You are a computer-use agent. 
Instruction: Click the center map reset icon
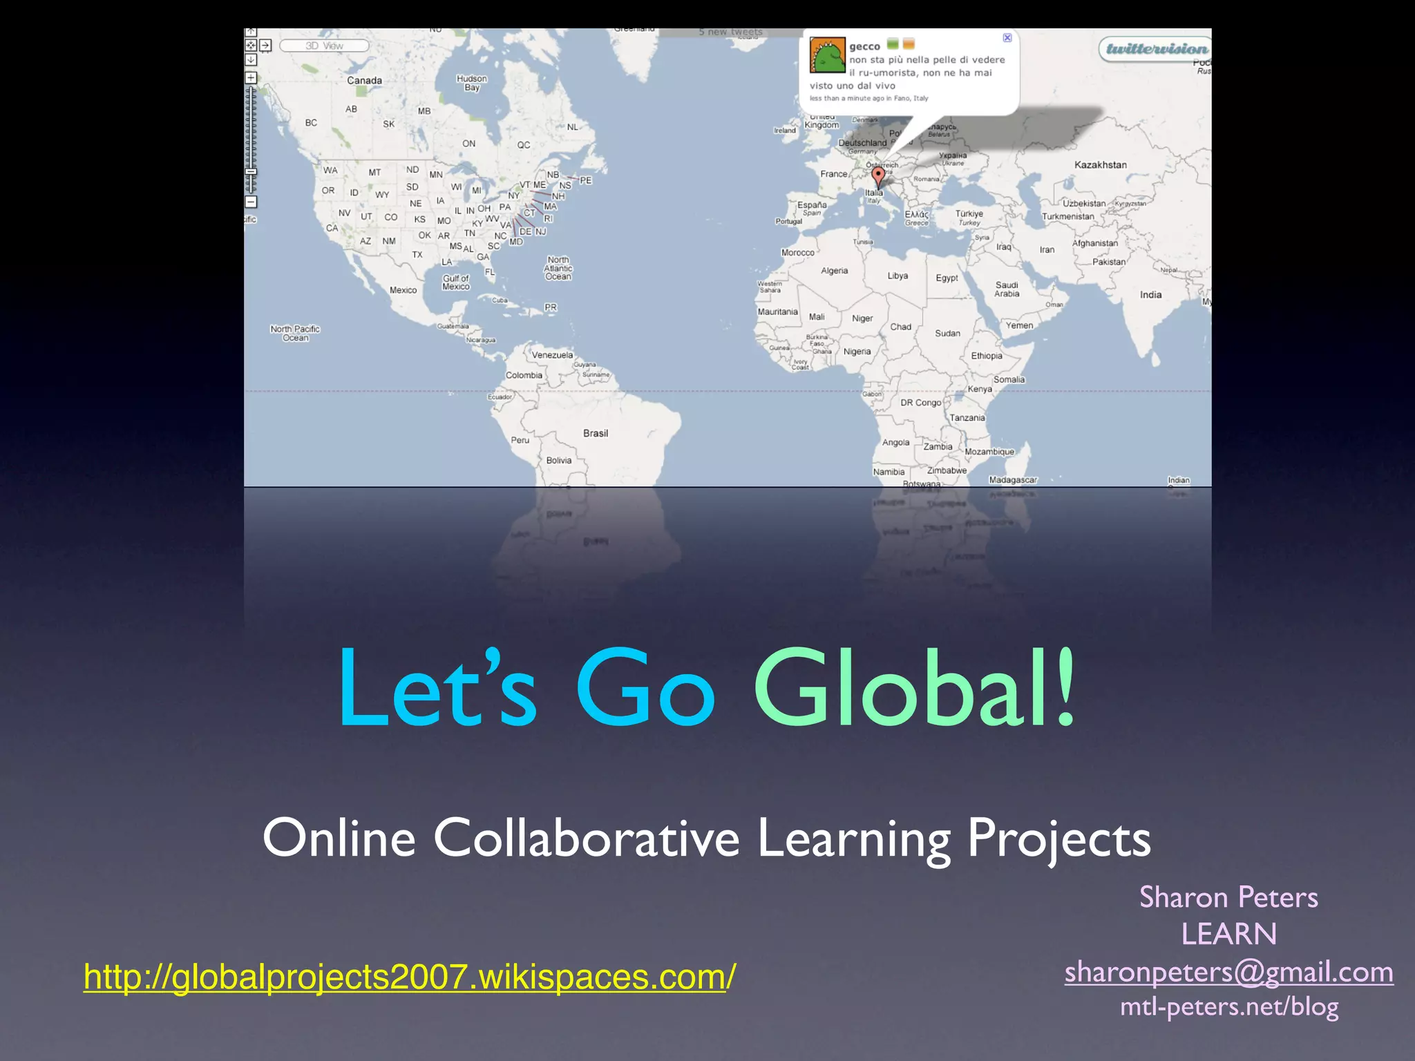pos(251,46)
